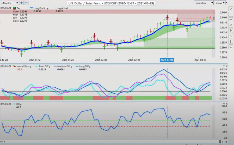This screenshot has height=145, width=234.
Task: Open the Views dropdown
Action: pos(220,3)
